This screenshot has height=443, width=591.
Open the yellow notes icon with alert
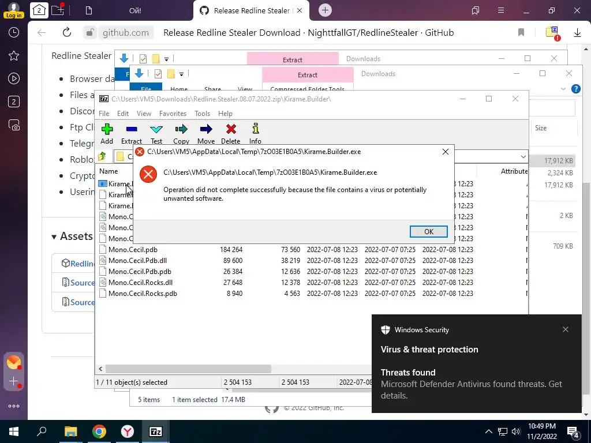click(553, 33)
